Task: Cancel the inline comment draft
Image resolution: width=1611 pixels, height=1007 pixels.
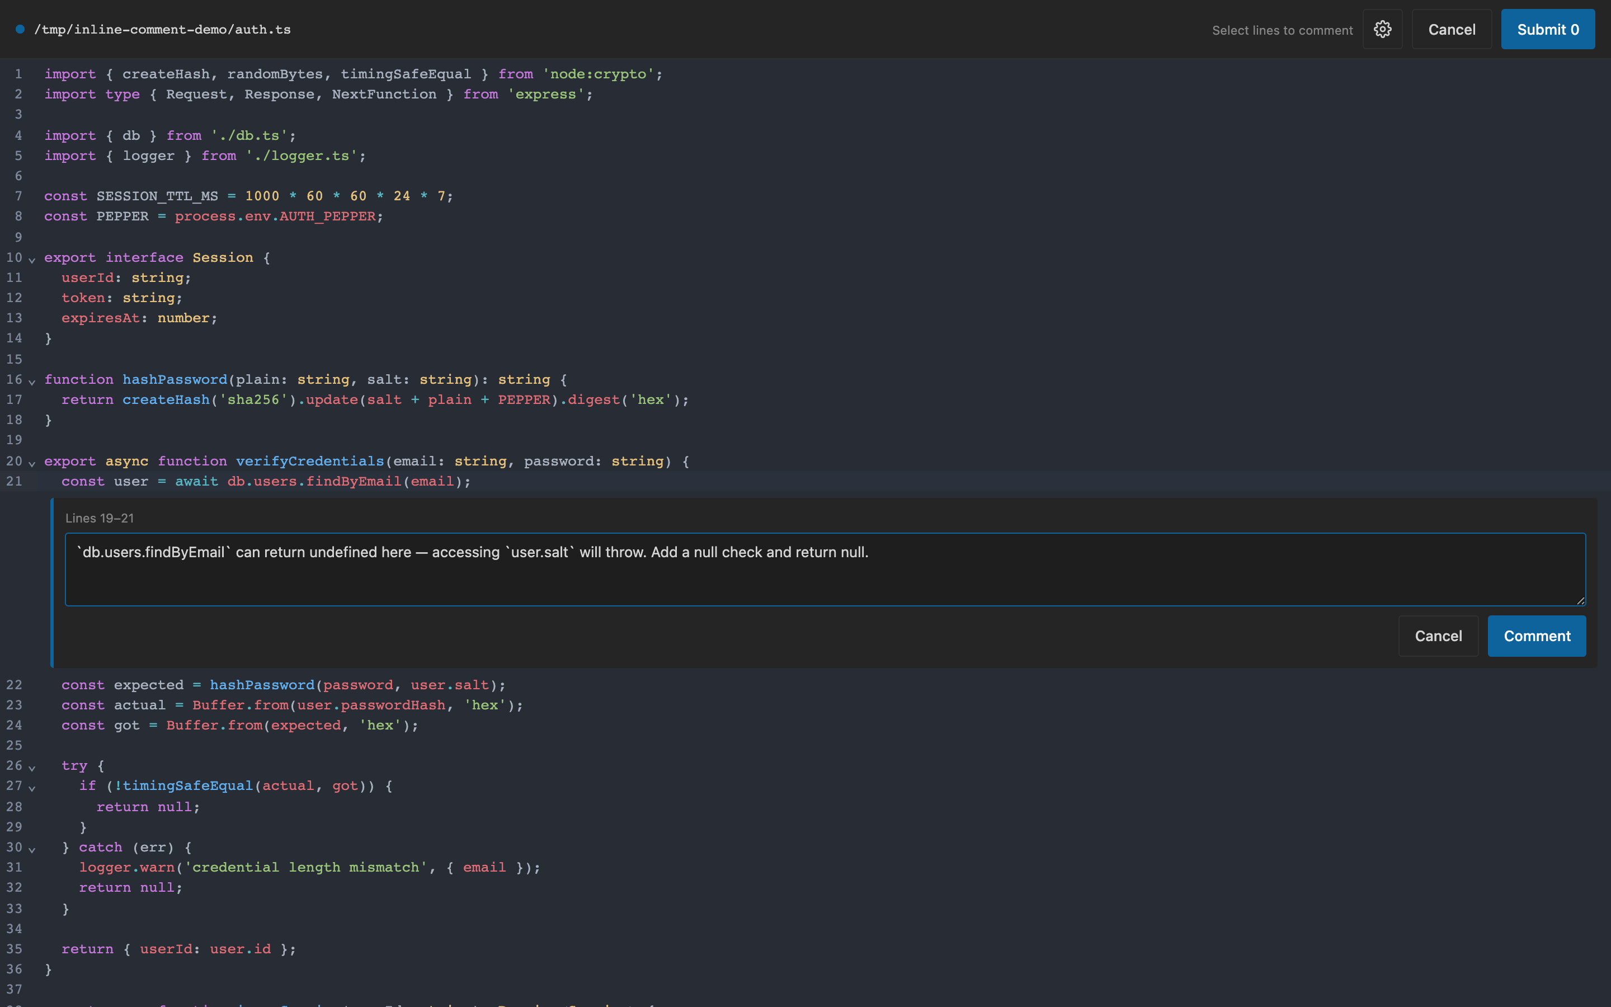Action: (1438, 636)
